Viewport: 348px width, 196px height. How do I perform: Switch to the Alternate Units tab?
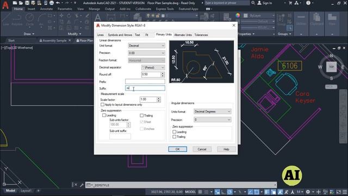tap(183, 35)
